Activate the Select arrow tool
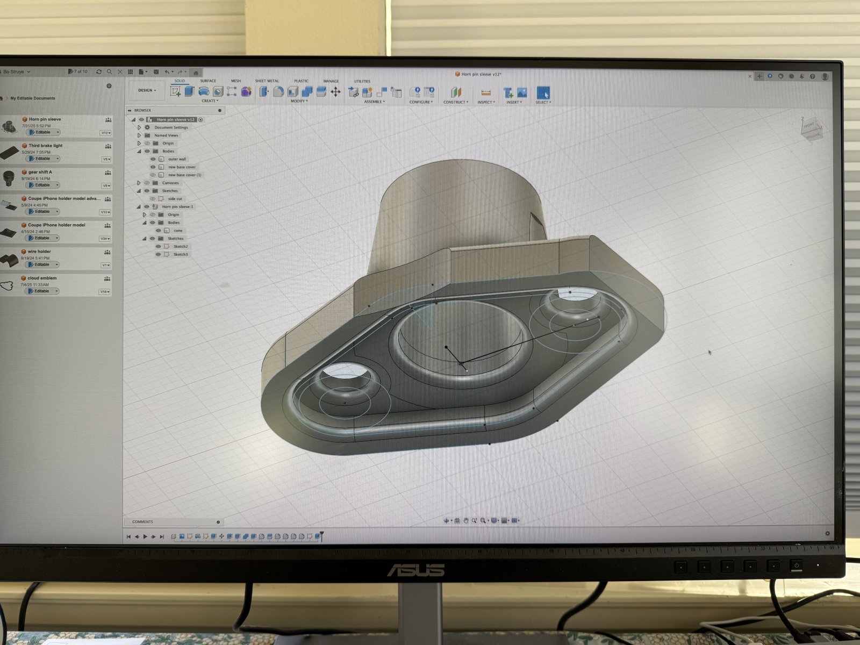 pos(543,92)
